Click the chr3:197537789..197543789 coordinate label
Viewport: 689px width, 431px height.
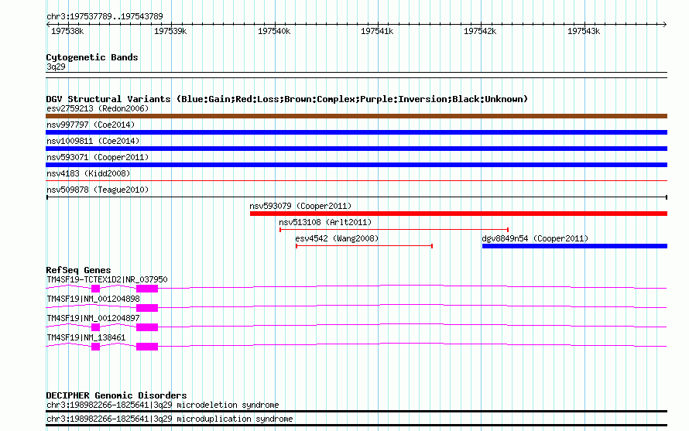(x=105, y=16)
